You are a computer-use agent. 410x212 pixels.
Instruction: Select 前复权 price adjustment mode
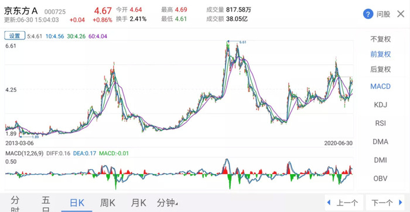[x=381, y=54]
